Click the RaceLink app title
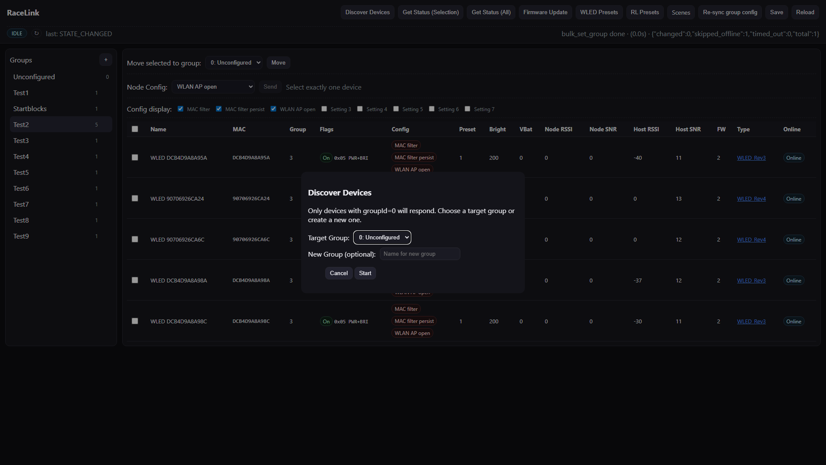The height and width of the screenshot is (465, 826). 23,12
